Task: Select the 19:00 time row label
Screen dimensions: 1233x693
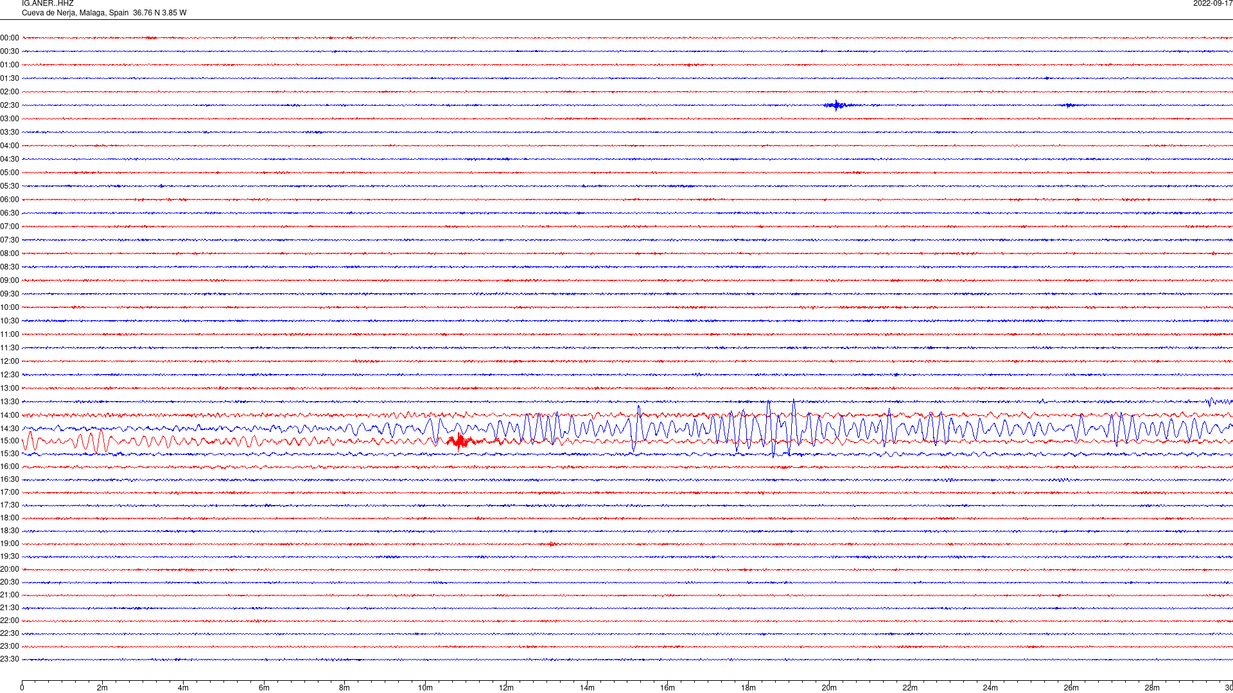Action: click(10, 543)
